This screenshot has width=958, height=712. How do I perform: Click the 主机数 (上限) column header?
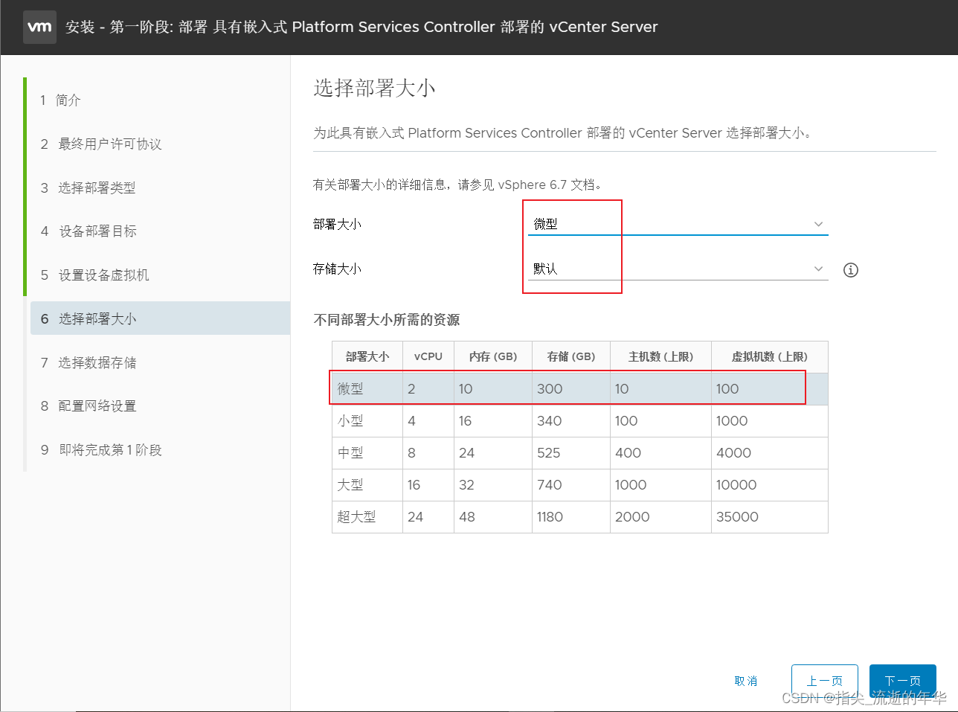coord(660,356)
